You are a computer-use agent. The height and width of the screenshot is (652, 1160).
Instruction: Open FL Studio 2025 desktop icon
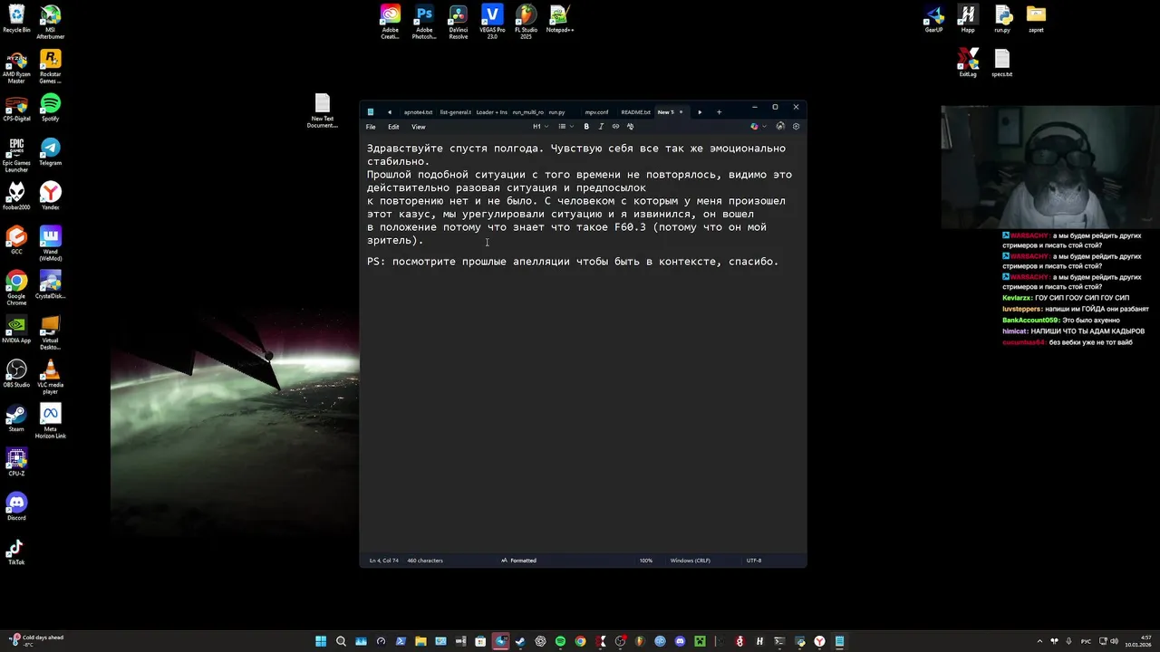526,23
